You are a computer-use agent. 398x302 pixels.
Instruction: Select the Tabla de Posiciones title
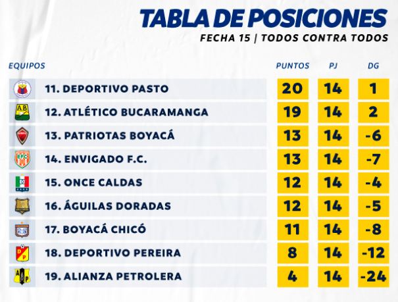(x=263, y=18)
